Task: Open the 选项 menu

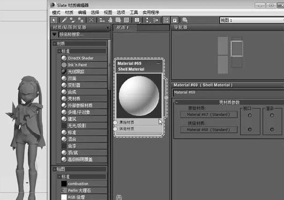Action: pyautogui.click(x=121, y=12)
